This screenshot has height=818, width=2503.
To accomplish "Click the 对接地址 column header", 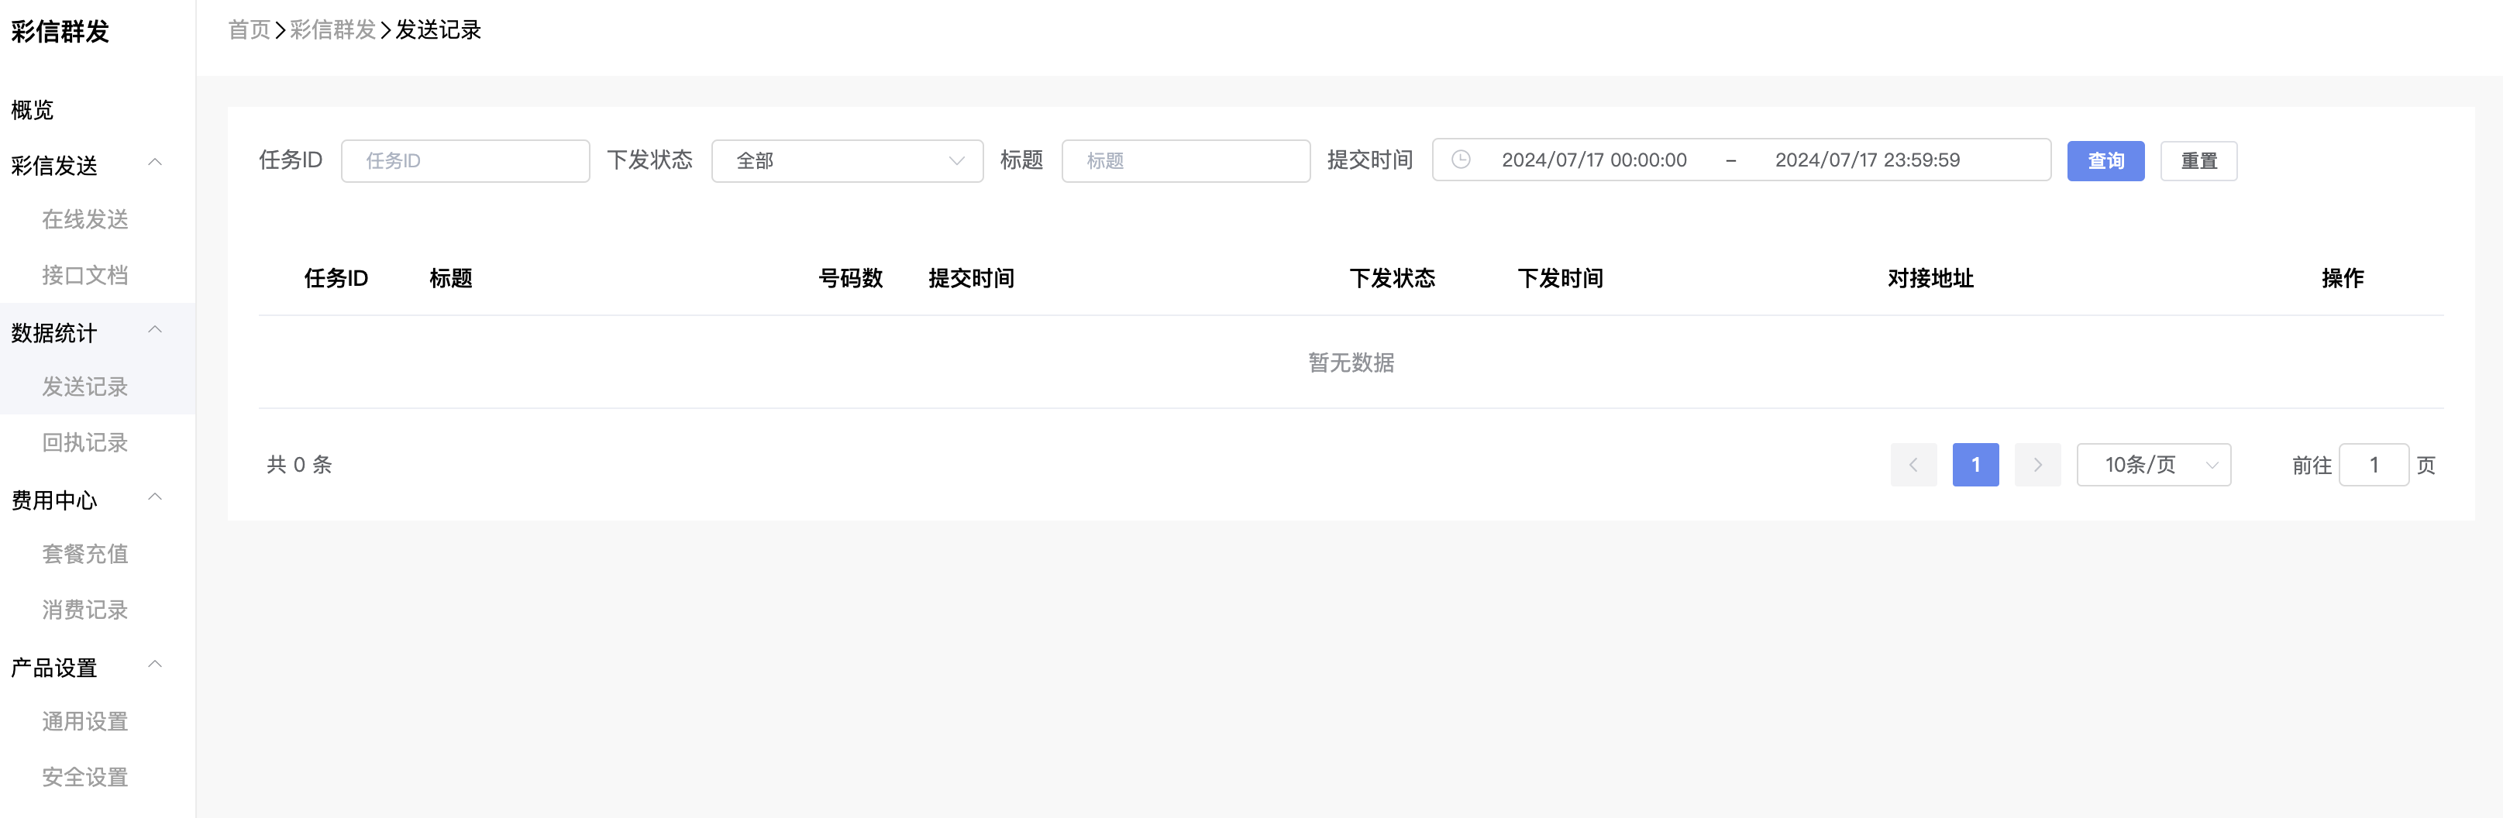I will tap(1930, 278).
